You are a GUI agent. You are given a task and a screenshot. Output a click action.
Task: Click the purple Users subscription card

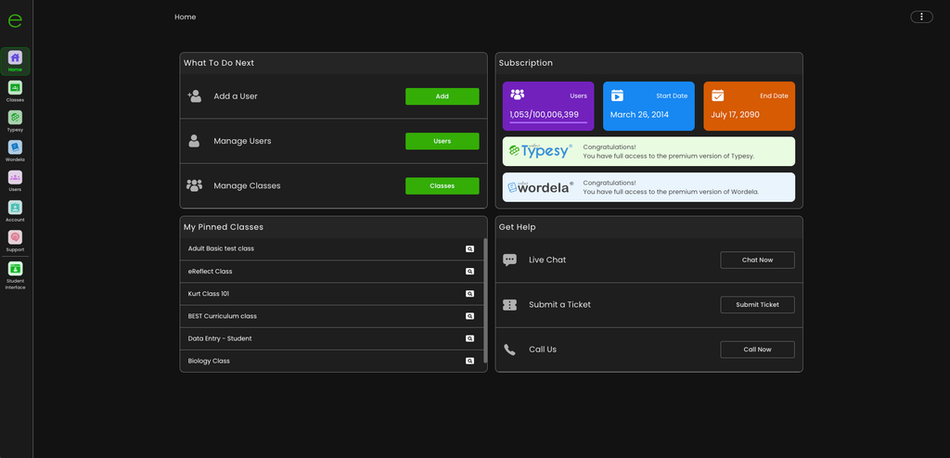pos(548,106)
